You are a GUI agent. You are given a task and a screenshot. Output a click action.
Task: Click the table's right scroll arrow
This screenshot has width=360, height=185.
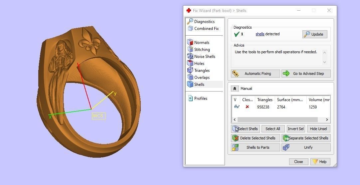[x=327, y=119]
